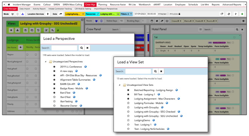Go to the Home icon in top navigation
The image size is (249, 136).
click(9, 5)
